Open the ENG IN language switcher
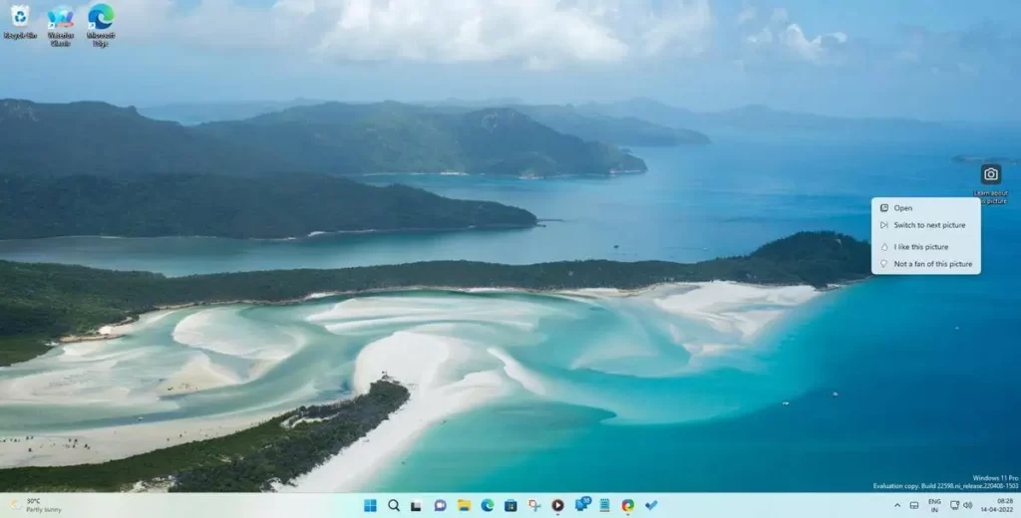Image resolution: width=1021 pixels, height=518 pixels. point(934,505)
